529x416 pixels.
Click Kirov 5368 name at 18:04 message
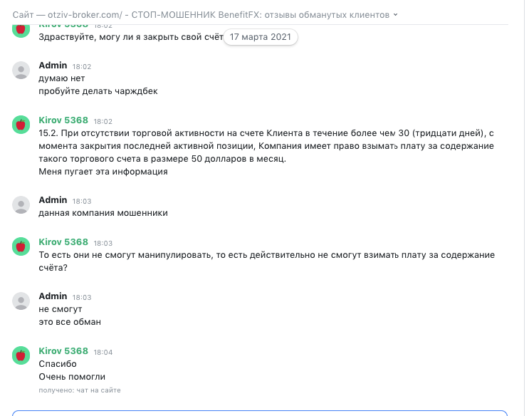pos(63,351)
